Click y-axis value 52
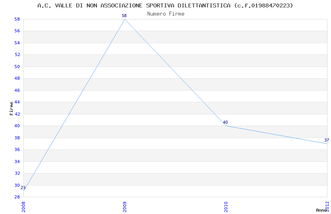This screenshot has width=331, height=214. click(17, 54)
